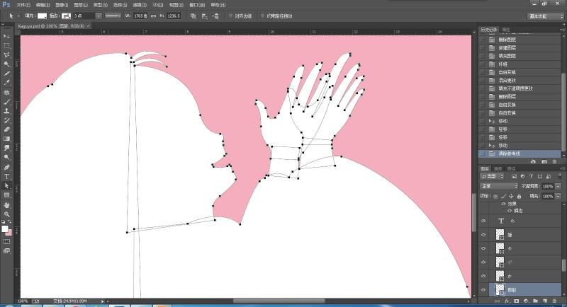Create new adjustment layer icon
This screenshot has height=307, width=567.
pos(526,301)
